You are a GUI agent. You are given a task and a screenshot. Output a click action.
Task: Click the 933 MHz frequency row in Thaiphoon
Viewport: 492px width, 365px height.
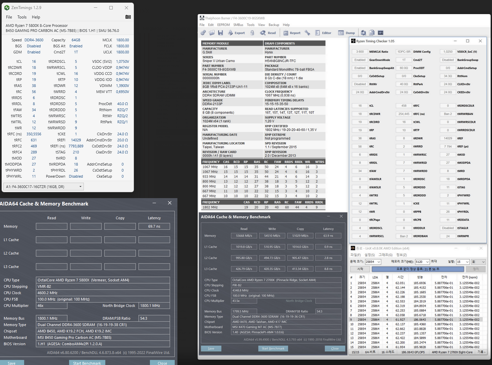263,177
